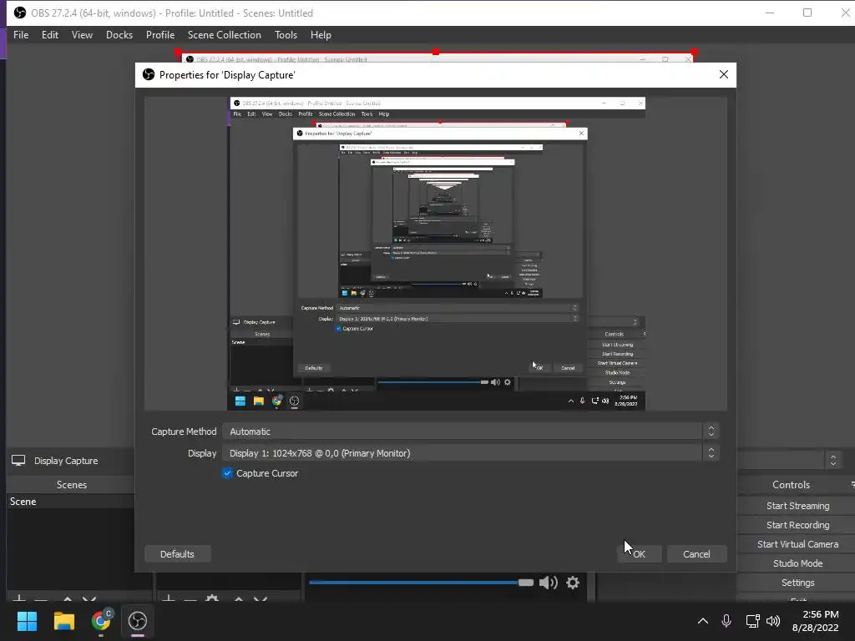Select the red top-center source handle
This screenshot has height=641, width=855.
point(436,52)
